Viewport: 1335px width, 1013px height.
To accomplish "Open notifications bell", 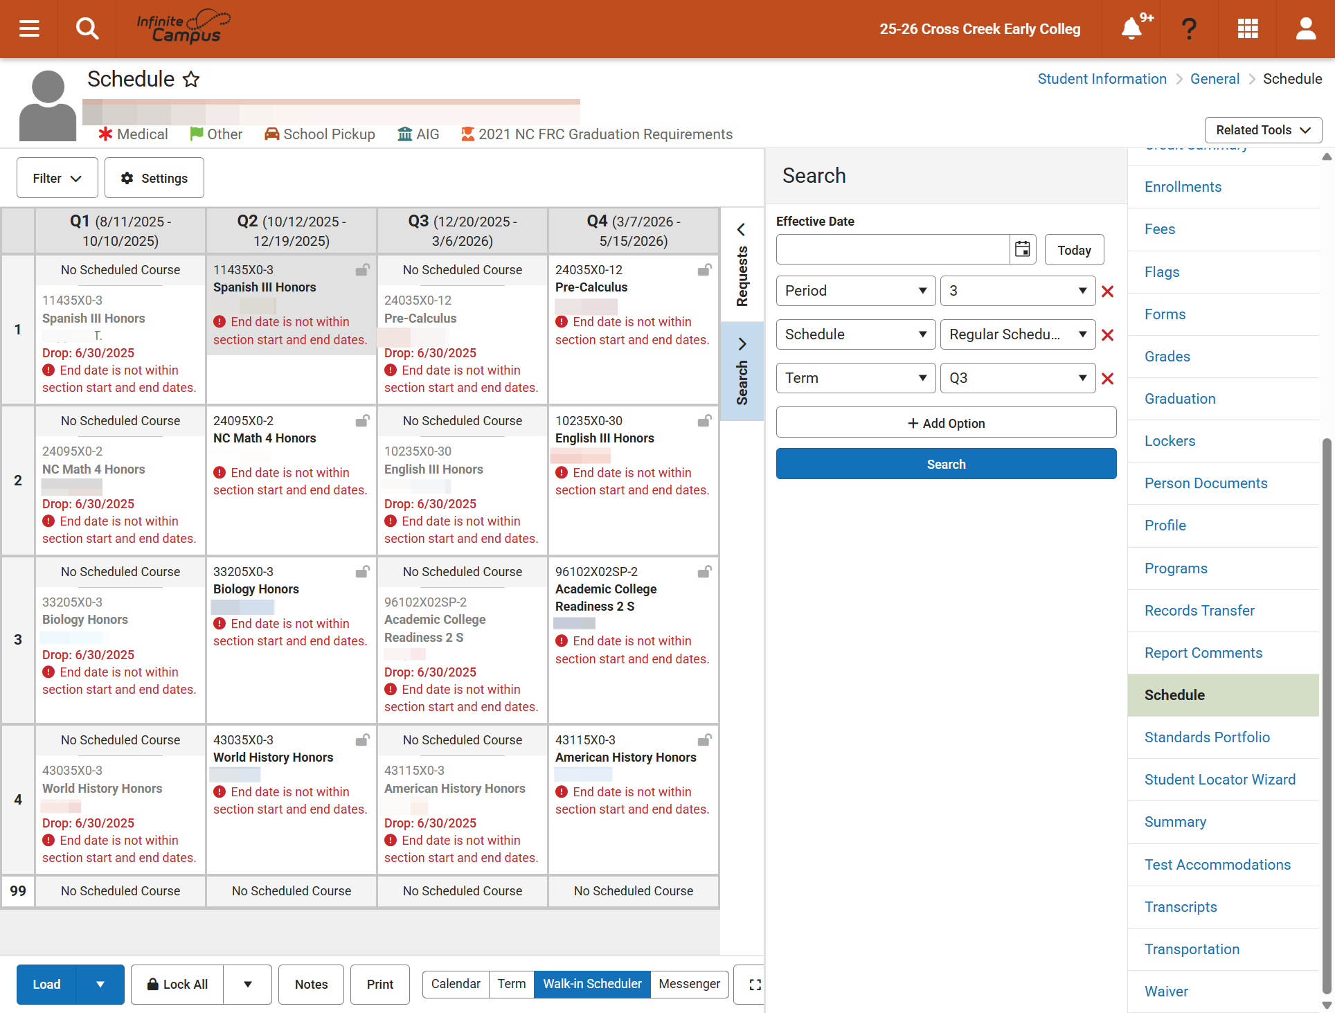I will point(1131,28).
